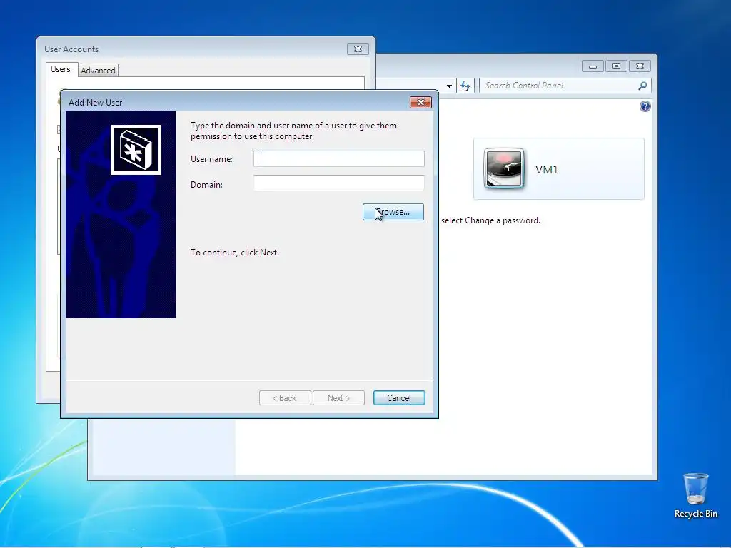Close the User Accounts window
Viewport: 731px width, 548px height.
pyautogui.click(x=358, y=49)
